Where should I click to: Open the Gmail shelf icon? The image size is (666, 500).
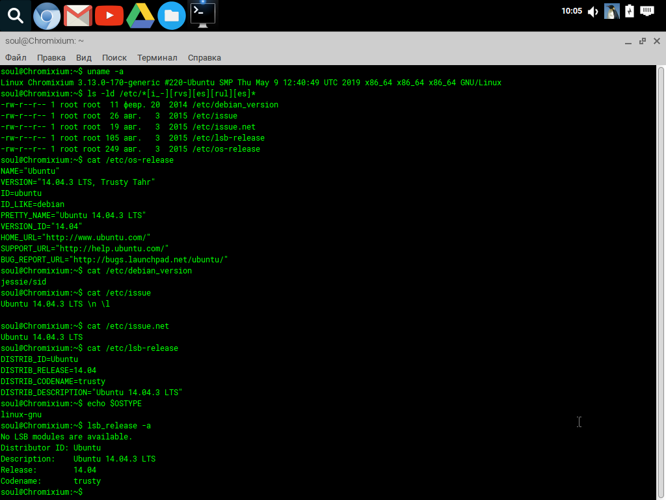(78, 16)
